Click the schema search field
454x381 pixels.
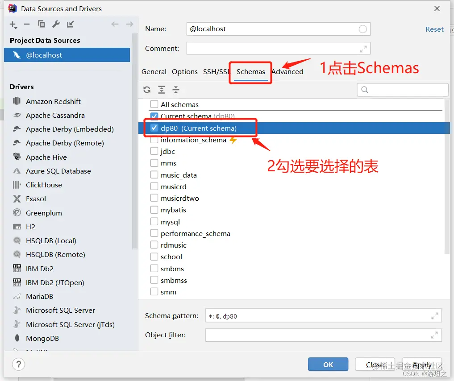[x=402, y=90]
